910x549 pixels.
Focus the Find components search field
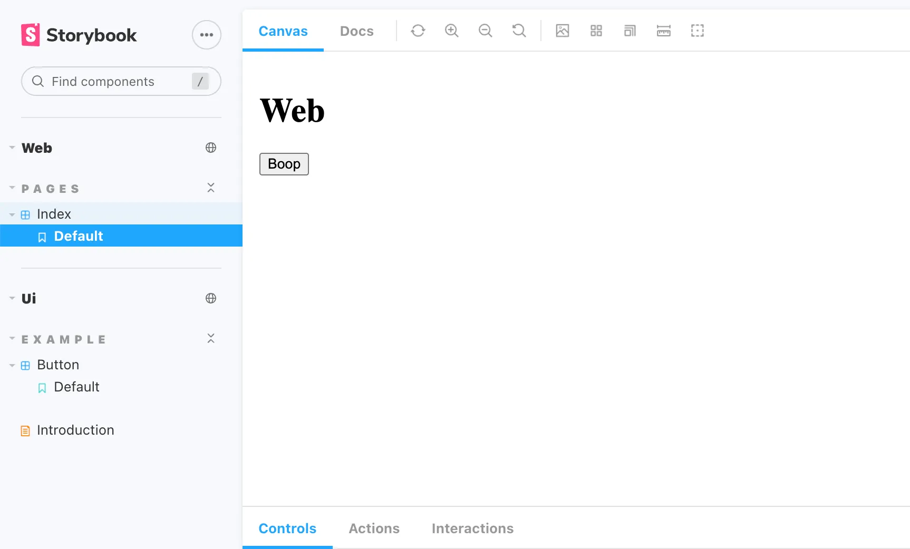point(116,82)
